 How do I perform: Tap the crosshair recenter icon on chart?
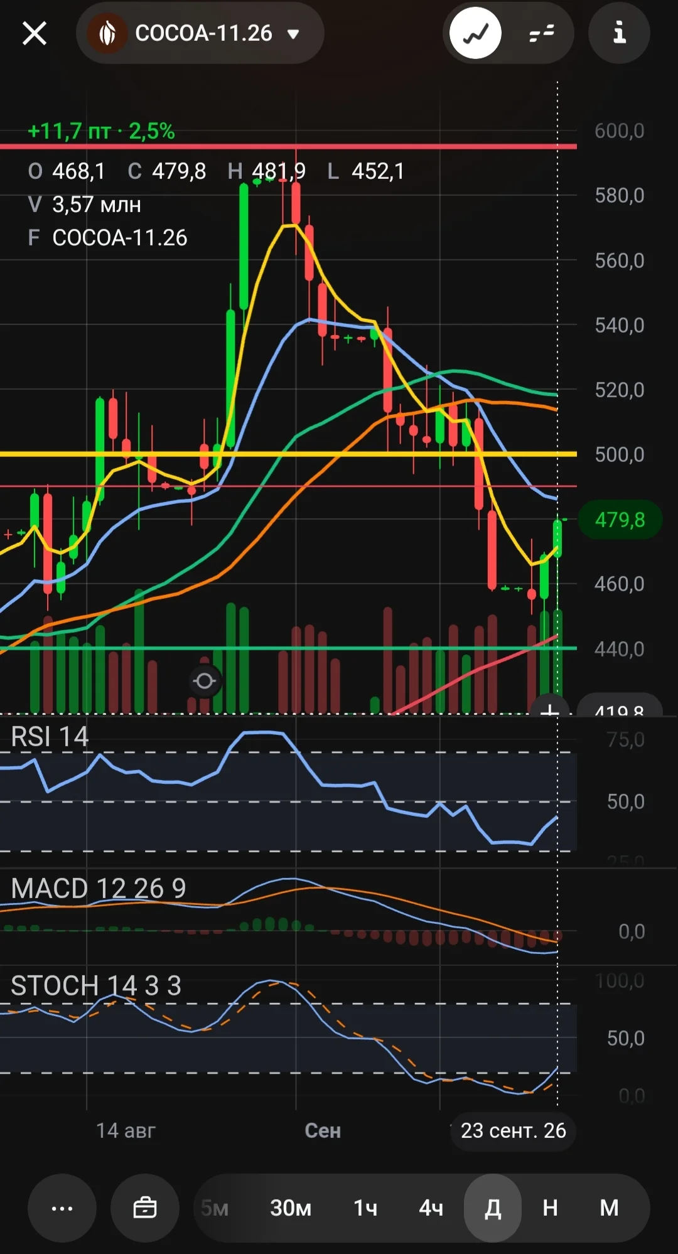tap(205, 681)
